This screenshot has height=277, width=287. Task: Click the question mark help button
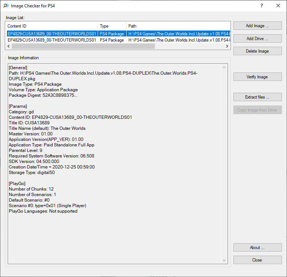(x=261, y=6)
